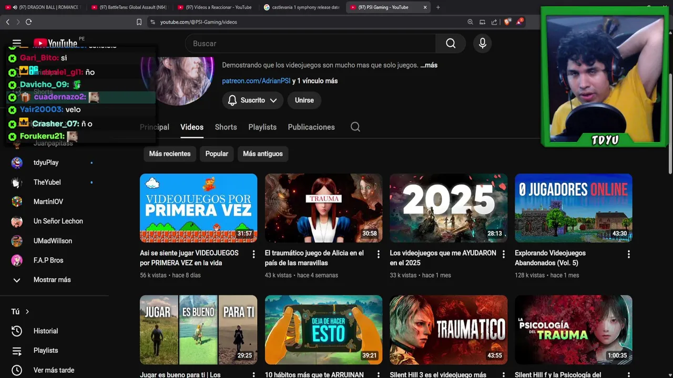The image size is (673, 378).
Task: Select Más antiguos filter chip
Action: tap(263, 154)
